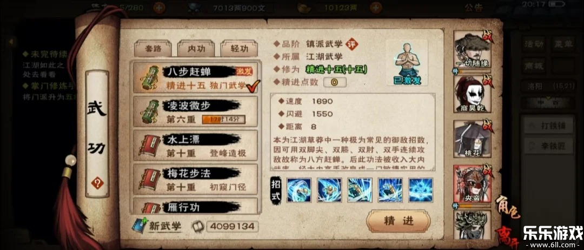The height and width of the screenshot is (250, 584).
Task: Switch to the 内功 tab
Action: pyautogui.click(x=196, y=49)
